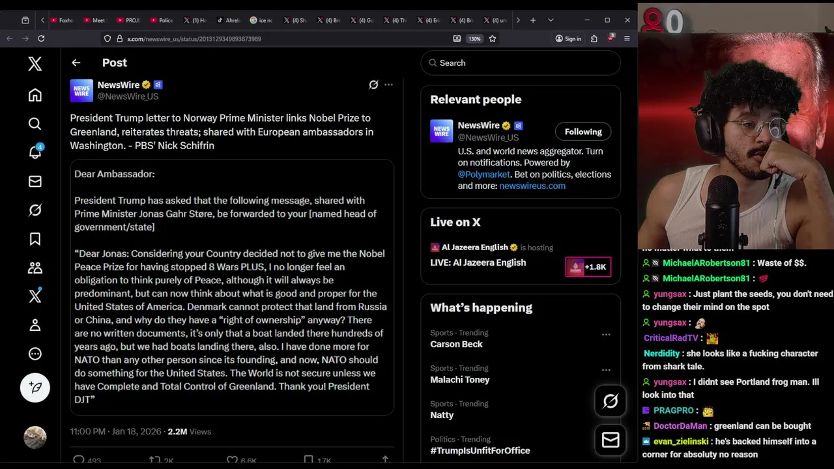Open Natty trending topic

click(442, 415)
